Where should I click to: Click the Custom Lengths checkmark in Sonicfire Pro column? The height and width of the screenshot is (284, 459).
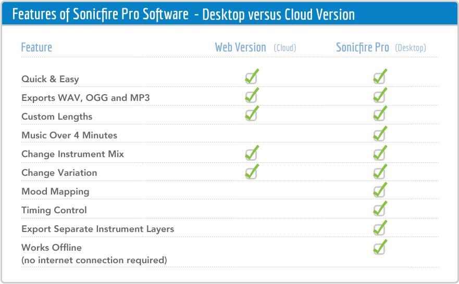tap(380, 113)
